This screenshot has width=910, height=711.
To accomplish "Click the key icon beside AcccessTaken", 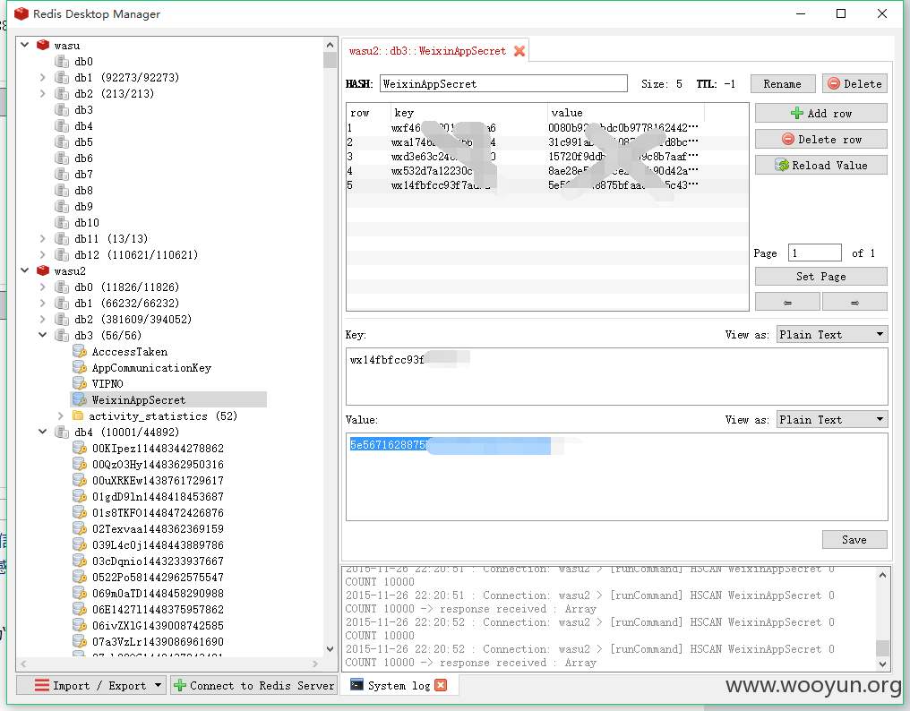I will [80, 352].
